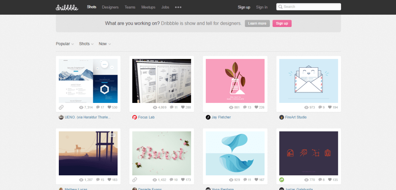Open the blue whale illustration thumbnail
Screen dimensions: 396x190
(235, 153)
